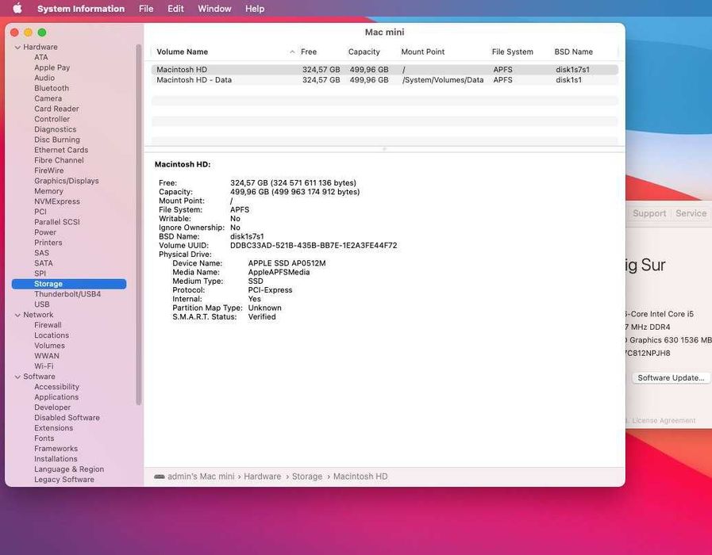This screenshot has width=712, height=555.
Task: Select Developer in sidebar
Action: (52, 408)
